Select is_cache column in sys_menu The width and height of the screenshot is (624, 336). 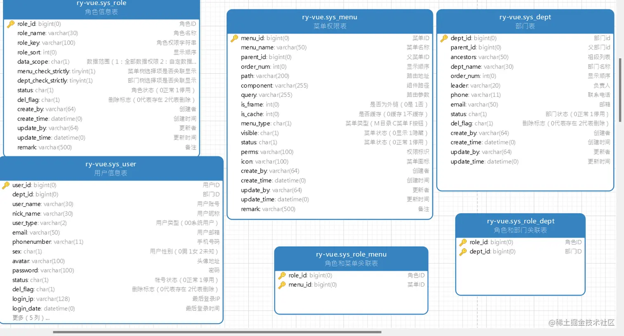330,114
